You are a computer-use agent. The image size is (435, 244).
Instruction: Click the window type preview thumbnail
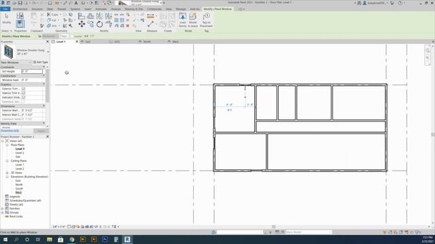coord(8,52)
